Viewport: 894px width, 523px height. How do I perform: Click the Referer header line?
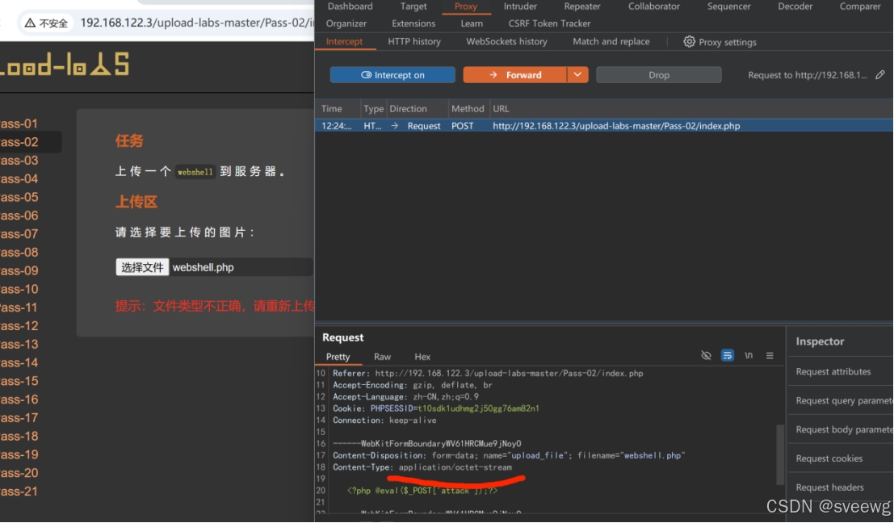(x=488, y=373)
